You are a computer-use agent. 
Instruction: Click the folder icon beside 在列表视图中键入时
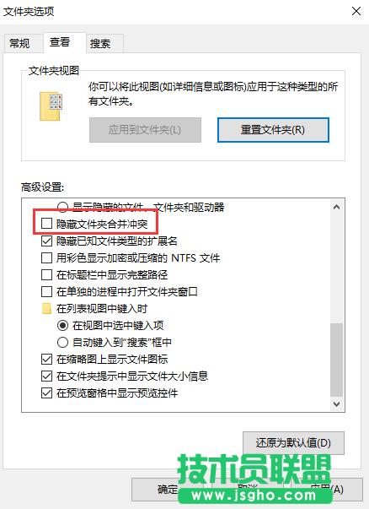(x=46, y=308)
